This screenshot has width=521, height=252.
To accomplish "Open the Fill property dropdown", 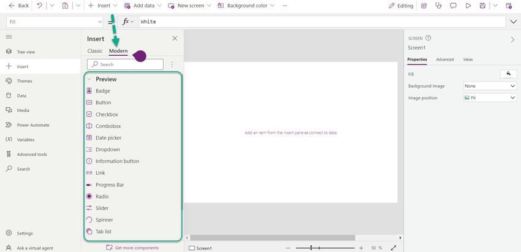I will point(55,21).
